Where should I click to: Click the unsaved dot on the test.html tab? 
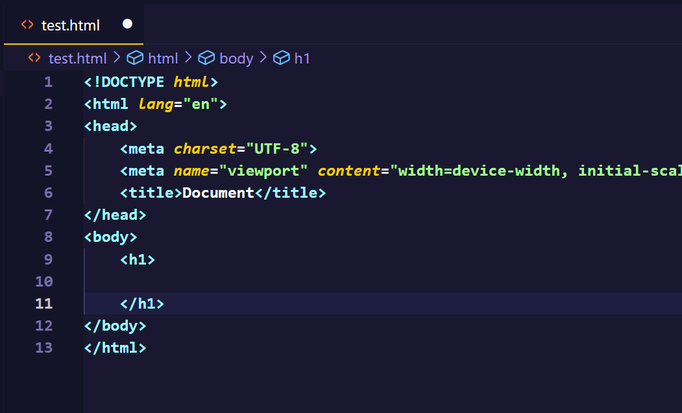pos(127,24)
